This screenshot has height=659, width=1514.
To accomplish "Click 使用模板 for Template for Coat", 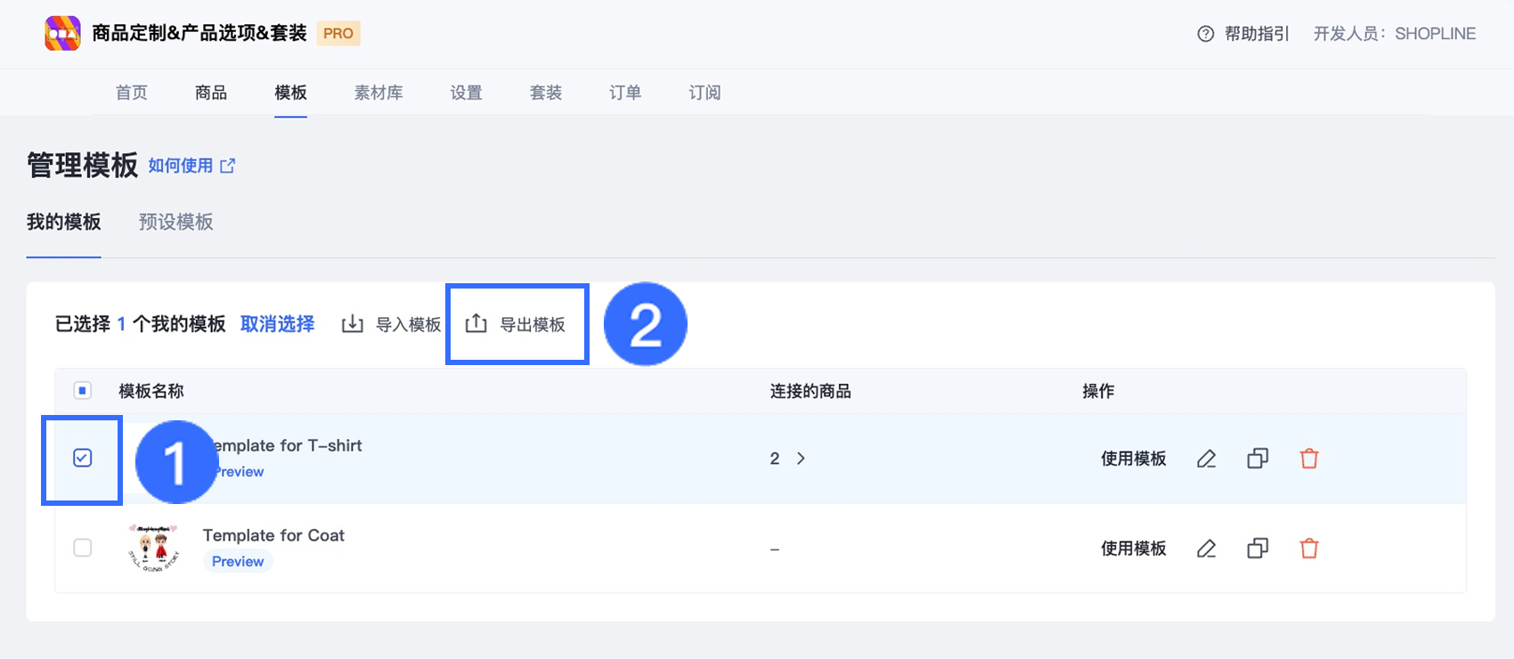I will tap(1133, 549).
